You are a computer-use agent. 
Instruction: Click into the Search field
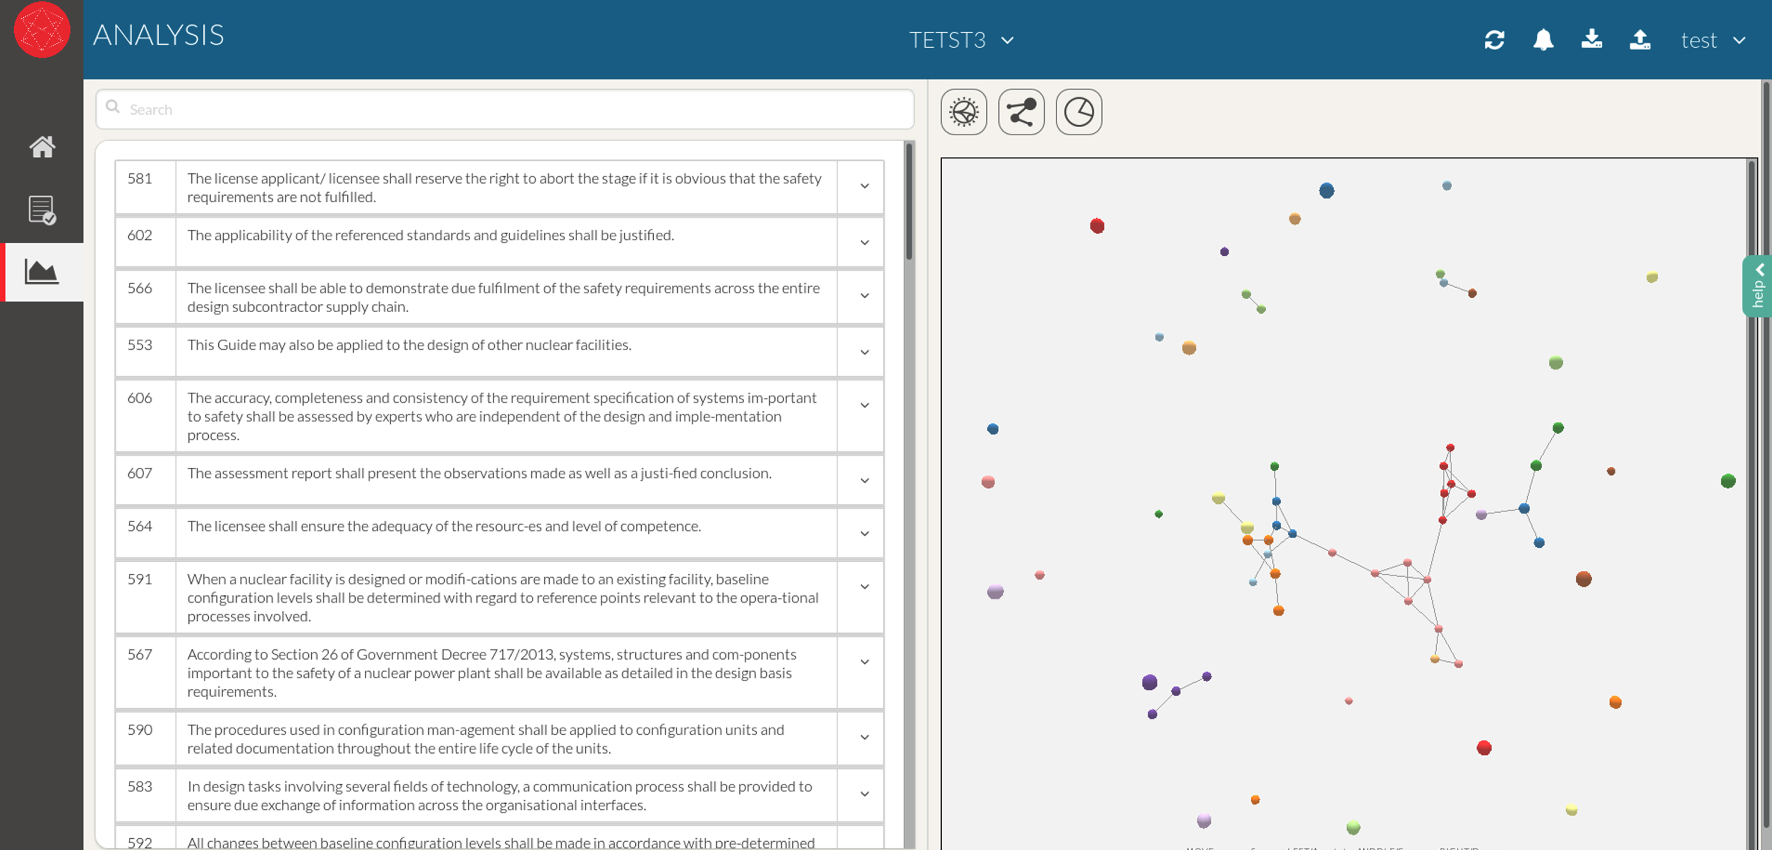point(505,109)
